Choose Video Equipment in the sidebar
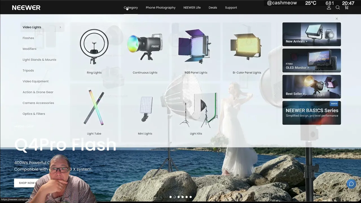Screen dimensions: 361x203 [x=36, y=81]
